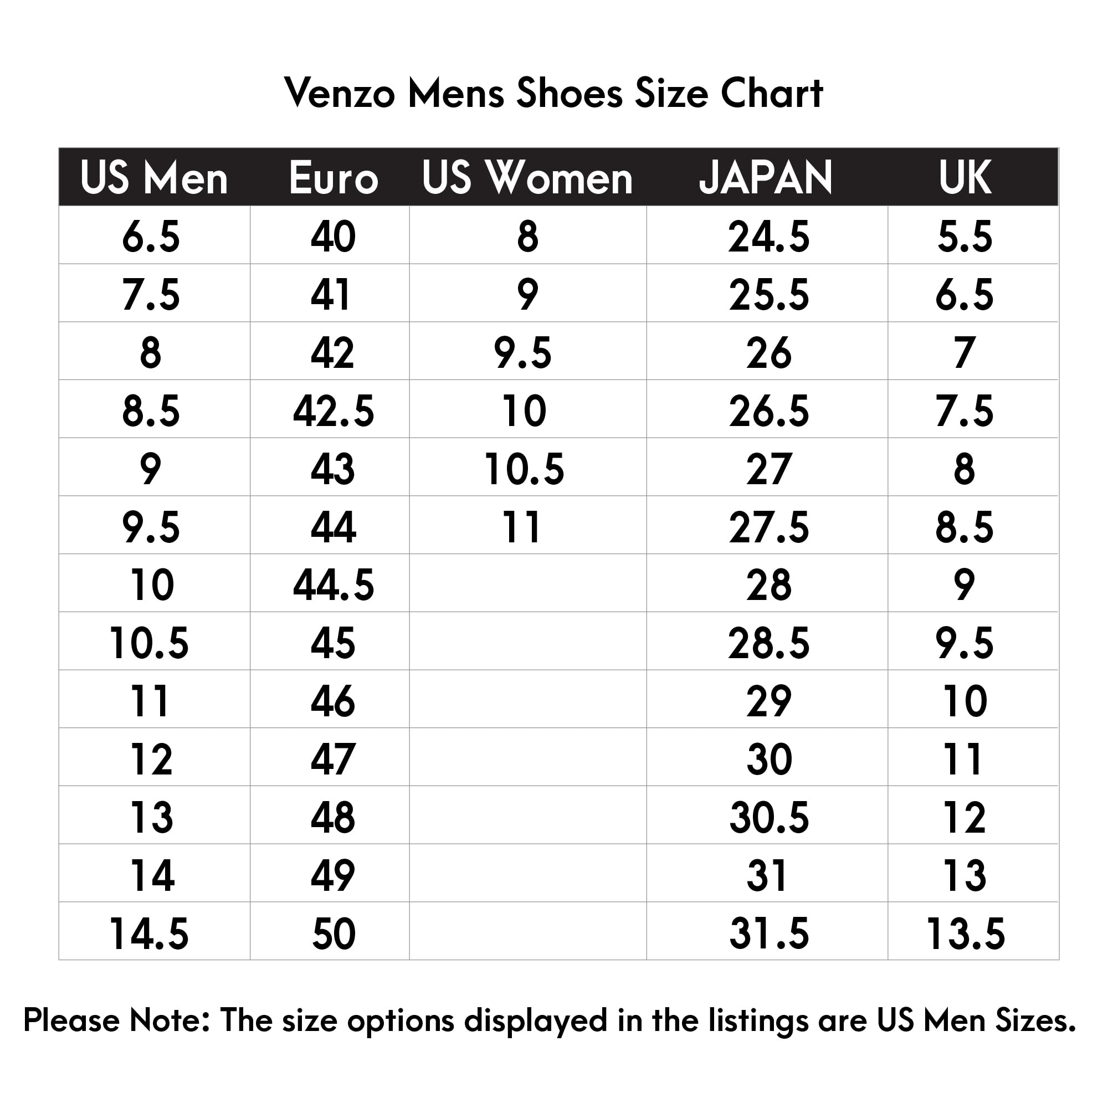Click the Please Note text below the table
Image resolution: width=1108 pixels, height=1108 pixels.
[550, 1020]
